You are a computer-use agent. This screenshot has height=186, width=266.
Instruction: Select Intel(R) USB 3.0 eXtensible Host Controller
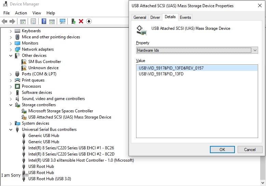tap(81, 160)
